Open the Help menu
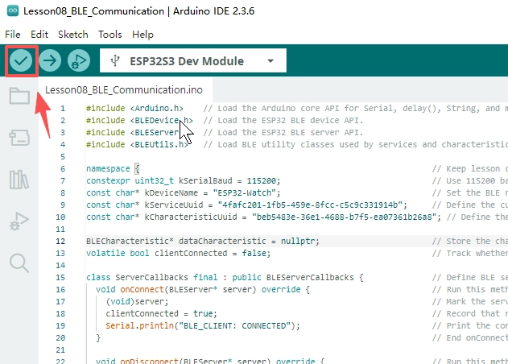The image size is (508, 364). pos(142,35)
